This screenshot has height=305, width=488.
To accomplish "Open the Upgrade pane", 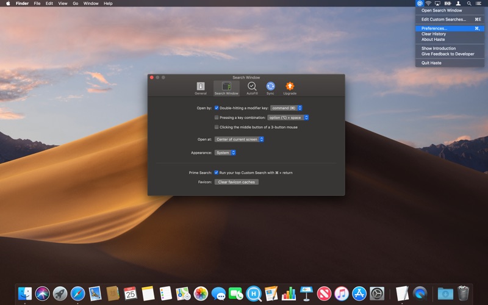I will tap(289, 88).
